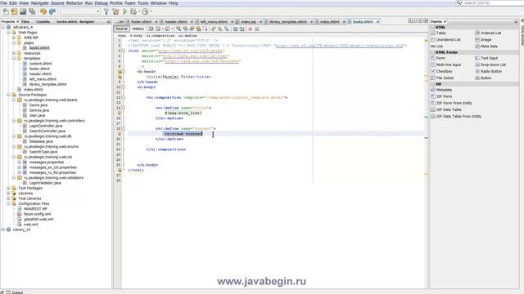Collapse the HTML palette category
The width and height of the screenshot is (524, 294).
433,27
